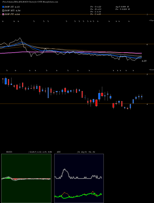Click the price axis label '7'

147,15
